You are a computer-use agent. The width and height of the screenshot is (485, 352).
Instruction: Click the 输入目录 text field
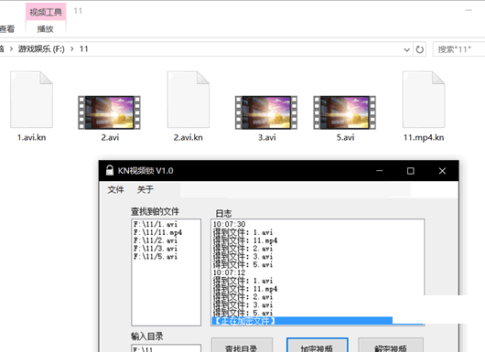click(167, 348)
